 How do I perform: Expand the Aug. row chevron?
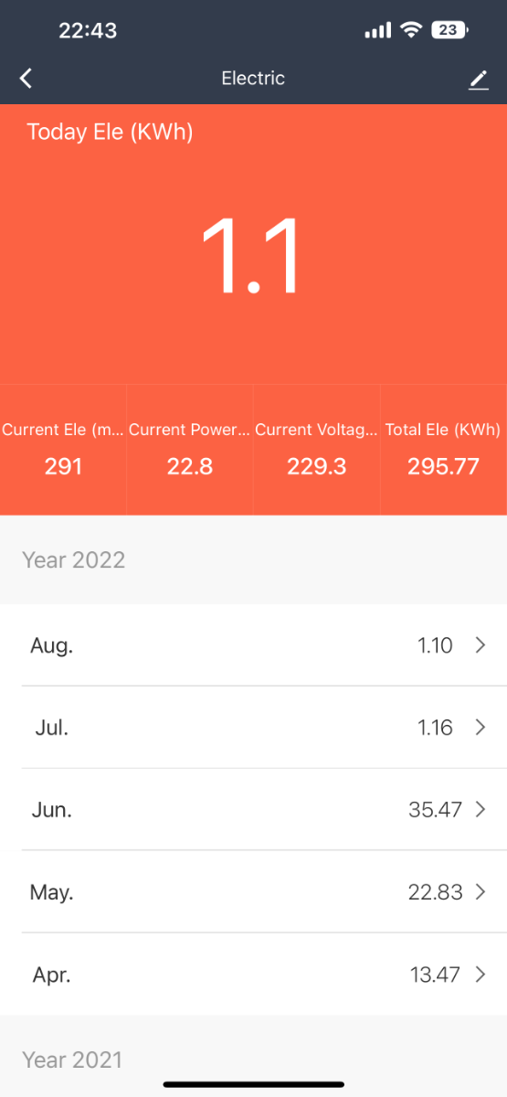(481, 645)
